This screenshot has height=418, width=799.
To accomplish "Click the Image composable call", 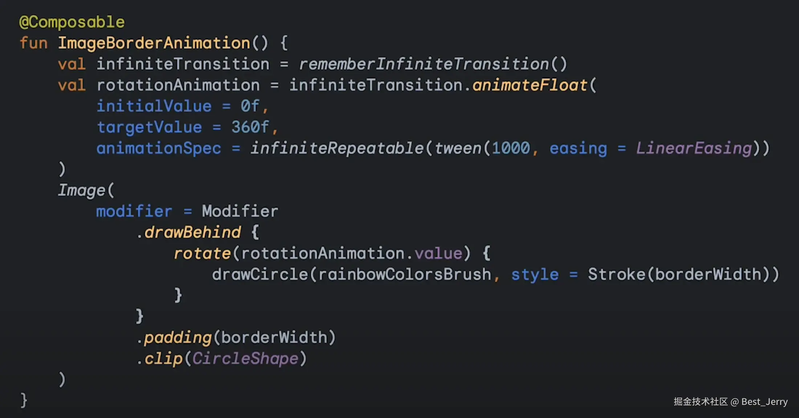I will 82,190.
